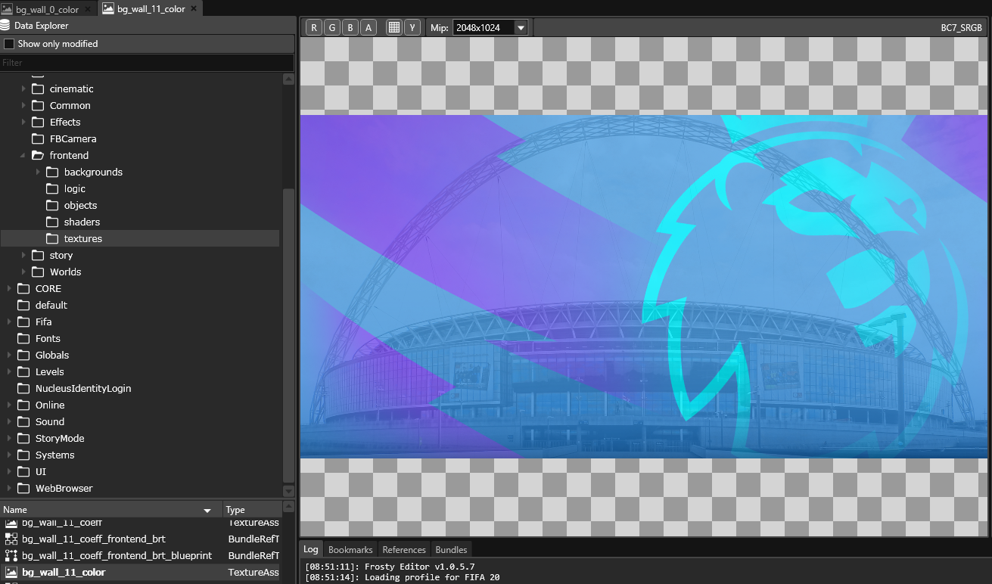
Task: Toggle the Y flip button
Action: pyautogui.click(x=412, y=28)
